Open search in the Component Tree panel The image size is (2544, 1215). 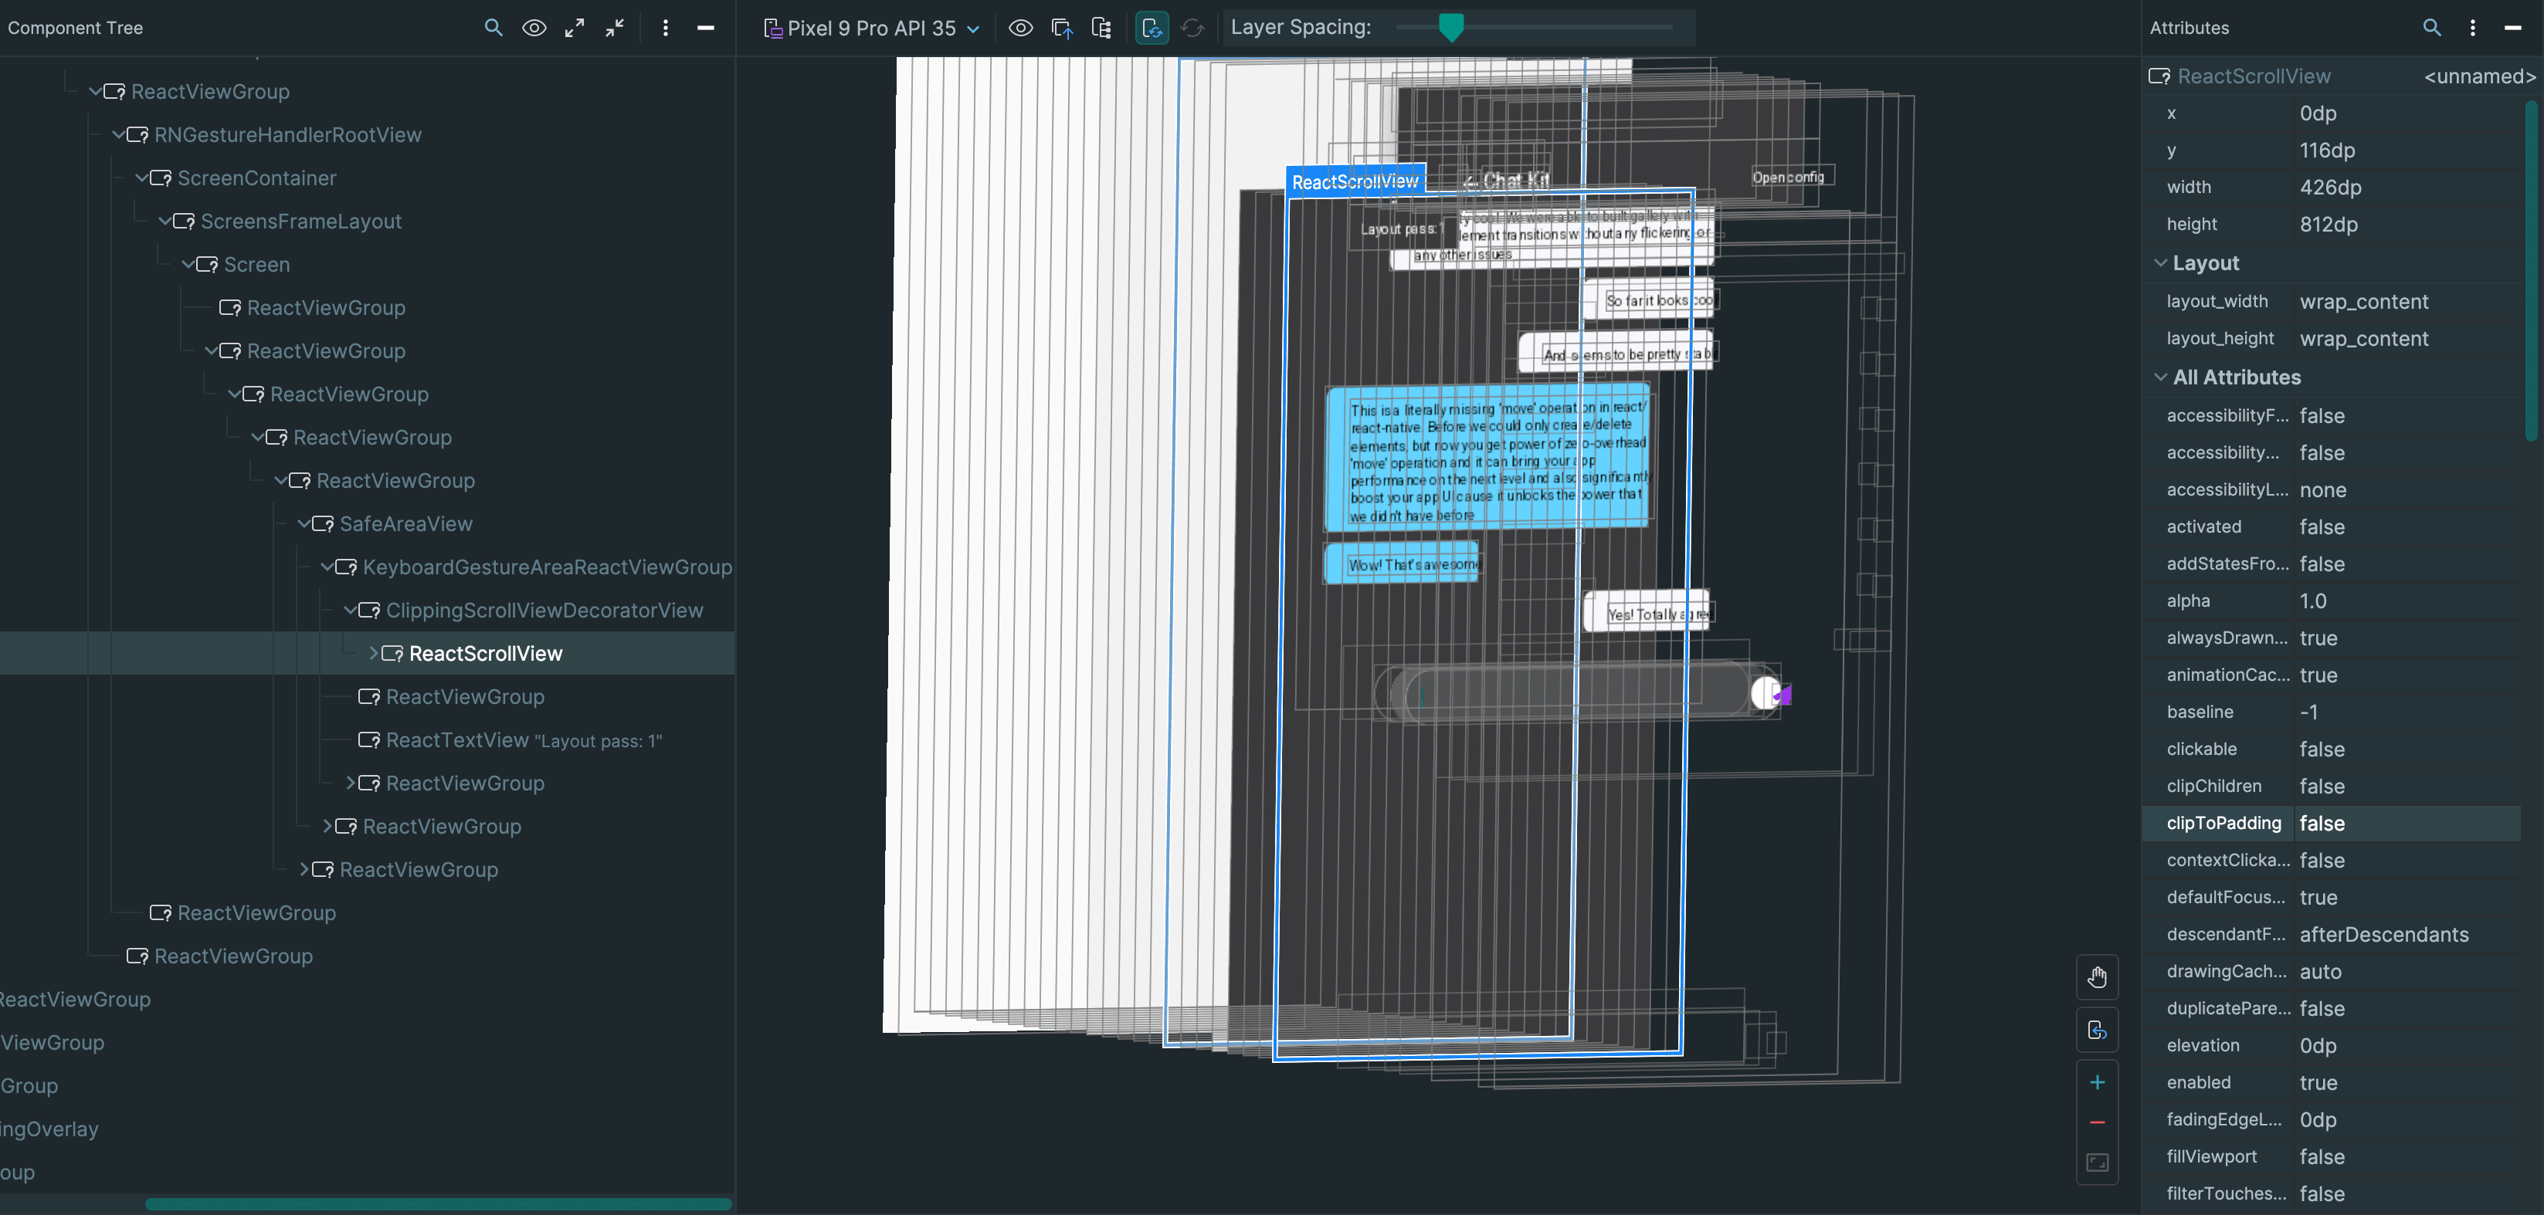(494, 28)
